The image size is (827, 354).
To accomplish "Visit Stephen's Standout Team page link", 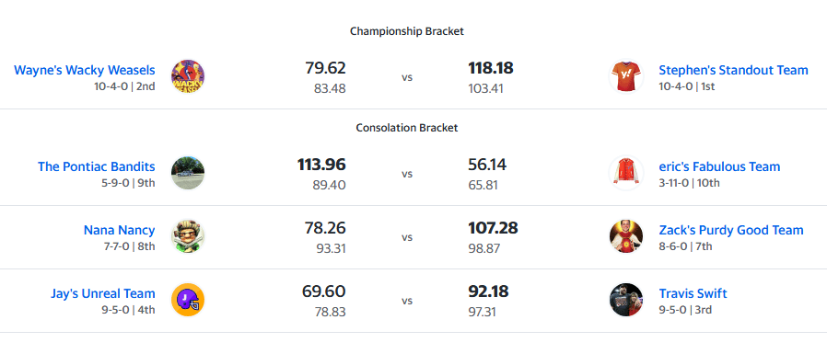I will click(733, 70).
